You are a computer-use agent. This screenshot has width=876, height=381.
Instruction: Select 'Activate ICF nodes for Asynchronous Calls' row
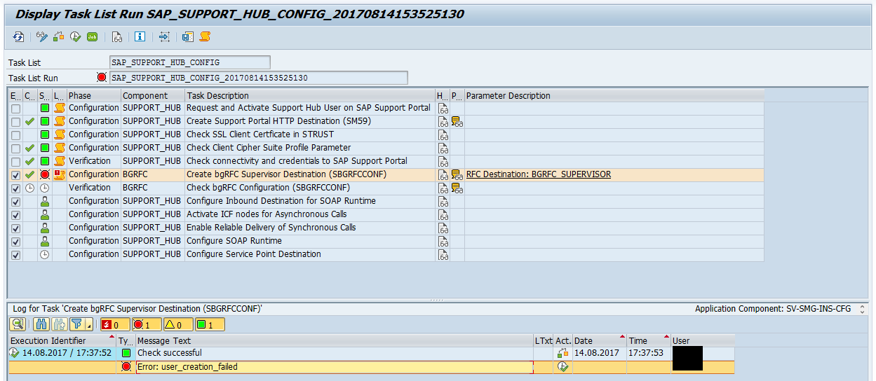[385, 214]
